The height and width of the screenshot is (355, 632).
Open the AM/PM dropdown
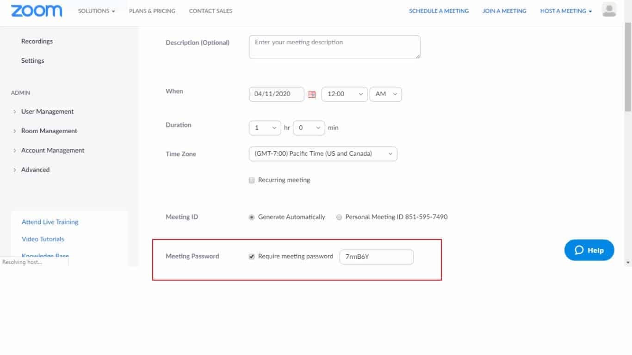tap(385, 94)
